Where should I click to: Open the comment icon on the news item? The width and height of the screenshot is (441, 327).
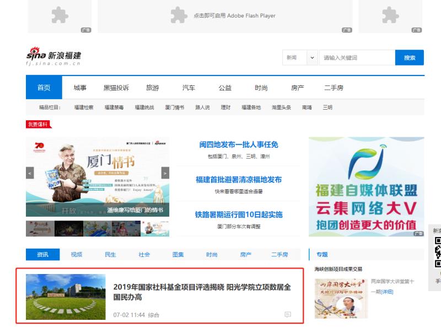[287, 314]
